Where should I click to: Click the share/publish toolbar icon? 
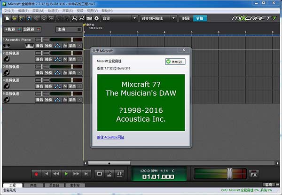point(37,18)
